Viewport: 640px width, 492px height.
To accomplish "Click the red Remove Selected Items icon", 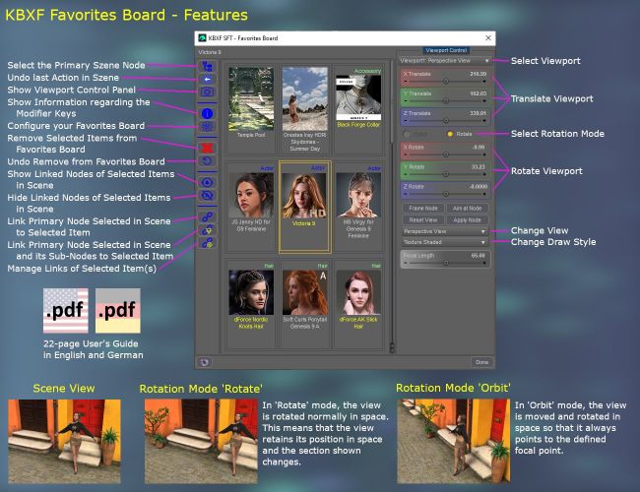I will pyautogui.click(x=207, y=148).
